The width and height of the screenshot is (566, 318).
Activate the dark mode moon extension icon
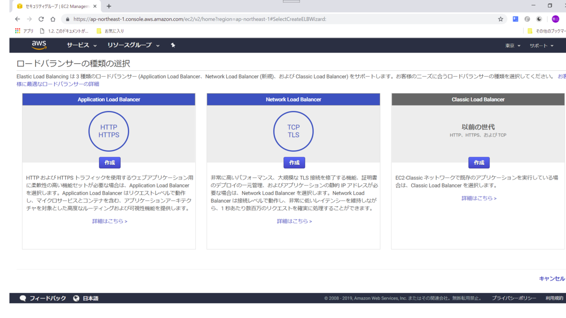pos(538,19)
